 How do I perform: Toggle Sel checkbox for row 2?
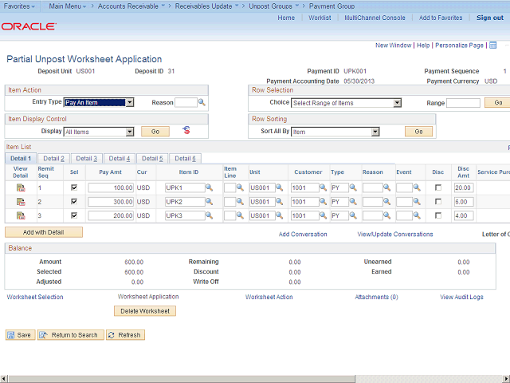coord(74,202)
